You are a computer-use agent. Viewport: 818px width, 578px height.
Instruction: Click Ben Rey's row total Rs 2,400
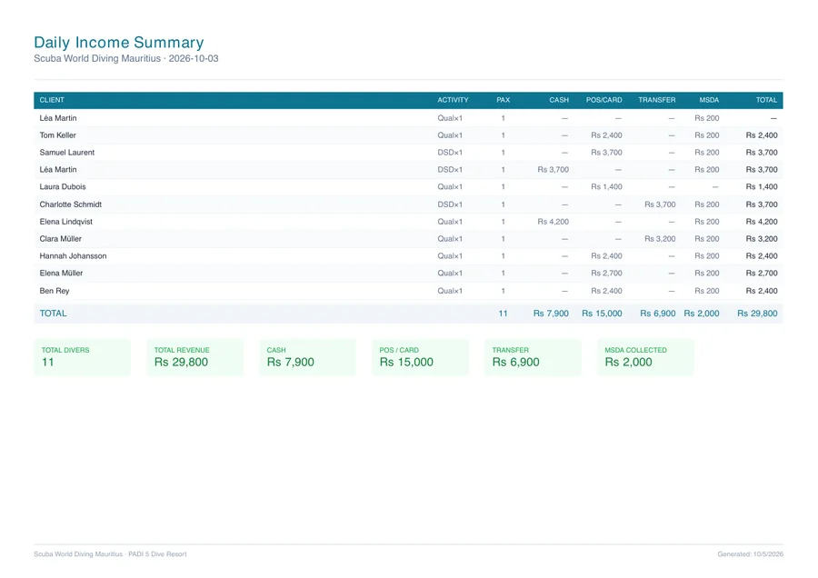(x=762, y=291)
